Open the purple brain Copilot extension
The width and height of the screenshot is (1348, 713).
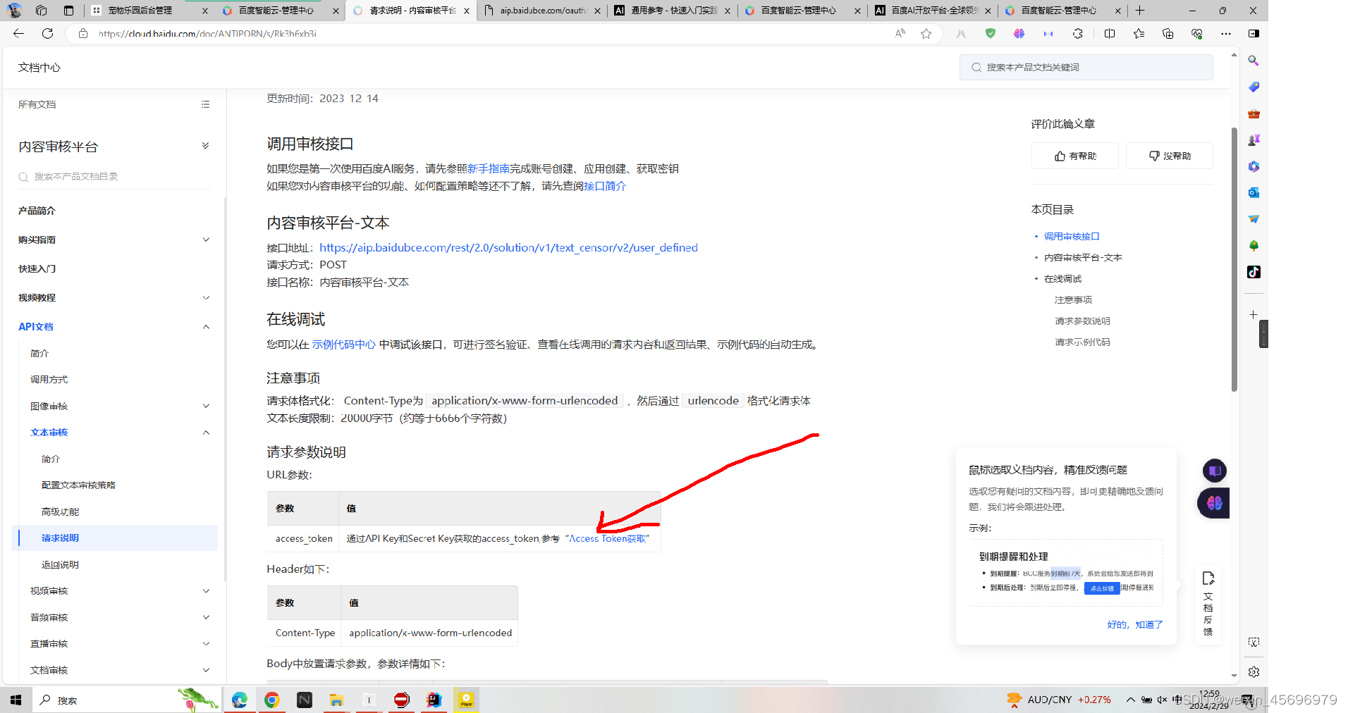click(1019, 33)
